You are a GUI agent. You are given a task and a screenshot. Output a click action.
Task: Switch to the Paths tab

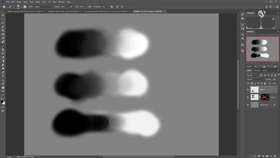point(265,71)
